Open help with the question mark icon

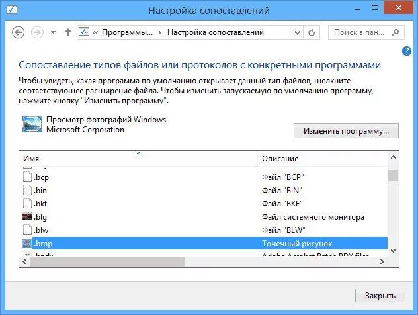coord(407,51)
